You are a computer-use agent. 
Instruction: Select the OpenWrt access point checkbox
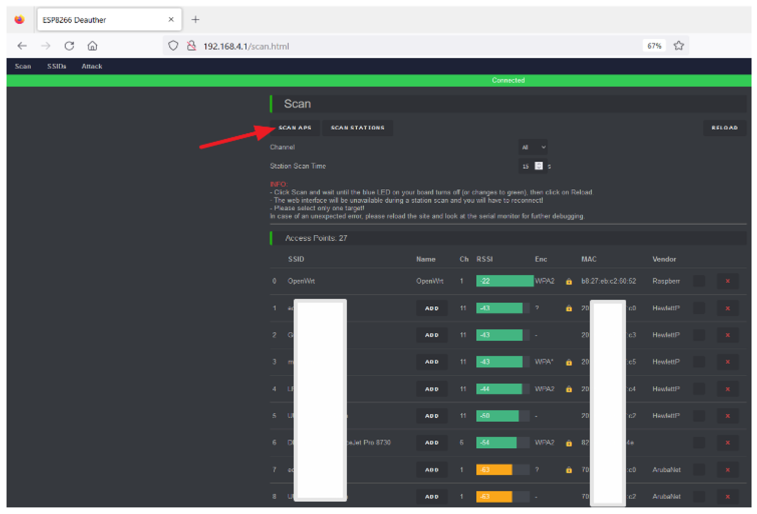coord(699,281)
